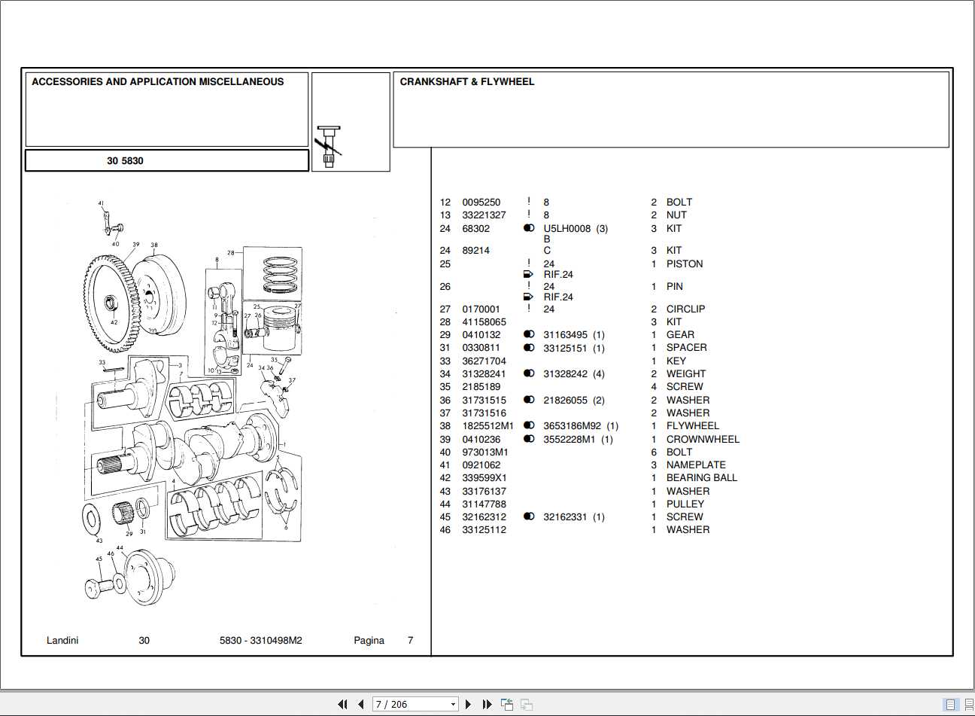Click the ACCESSORIES AND APPLICATION MISCELLANEOUS heading
Viewport: 975px width, 716px height.
click(157, 81)
